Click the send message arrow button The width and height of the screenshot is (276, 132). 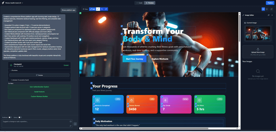click(75, 124)
